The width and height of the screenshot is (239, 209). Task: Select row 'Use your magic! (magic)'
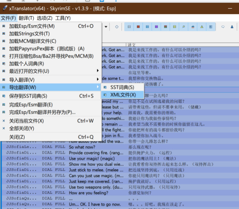pos(120,158)
